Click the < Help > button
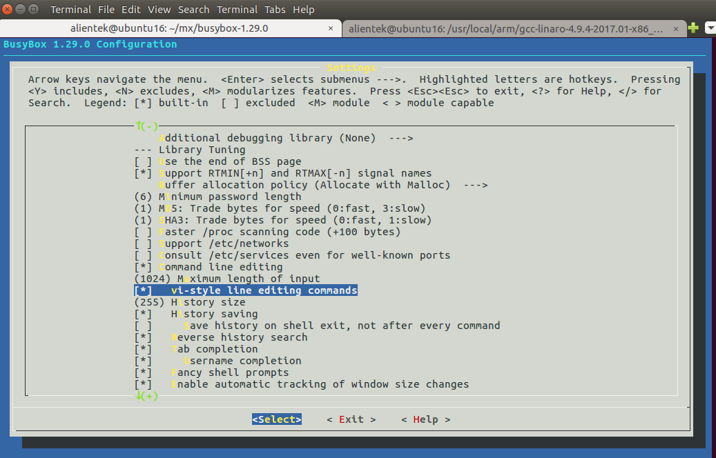The height and width of the screenshot is (458, 716). [425, 419]
